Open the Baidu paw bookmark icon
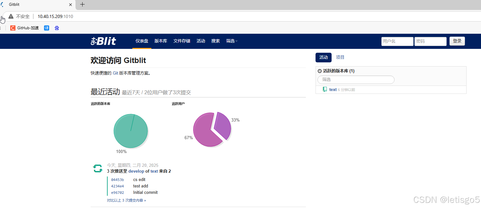Image resolution: width=481 pixels, height=208 pixels. (57, 28)
